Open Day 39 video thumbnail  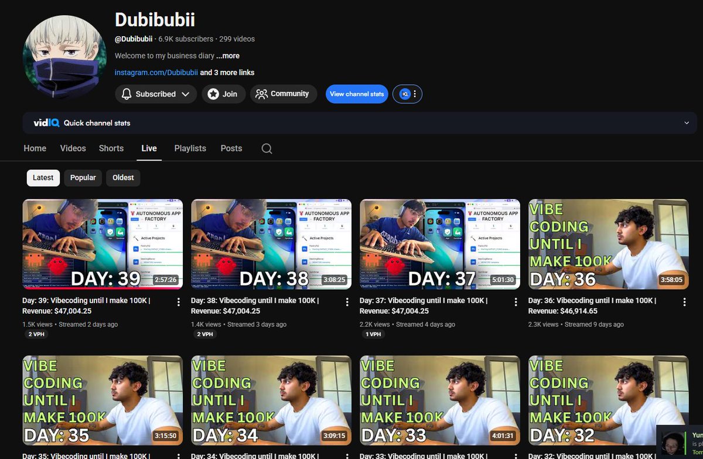pos(103,244)
